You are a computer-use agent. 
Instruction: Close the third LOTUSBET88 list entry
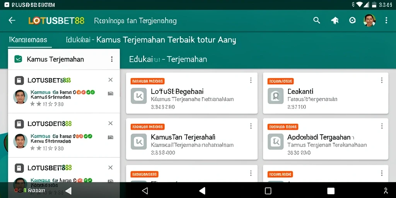tap(110, 167)
